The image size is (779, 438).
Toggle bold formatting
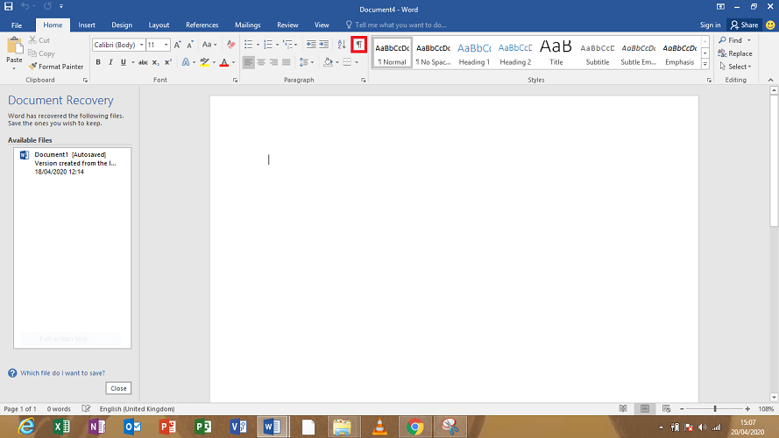click(x=98, y=62)
